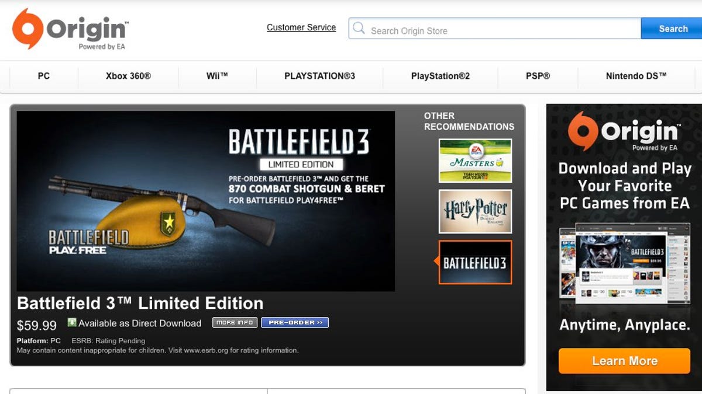
Task: Switch to the PC platform tab
Action: [43, 75]
